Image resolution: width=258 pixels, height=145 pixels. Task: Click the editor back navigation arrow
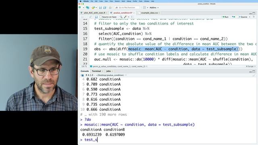point(82,17)
